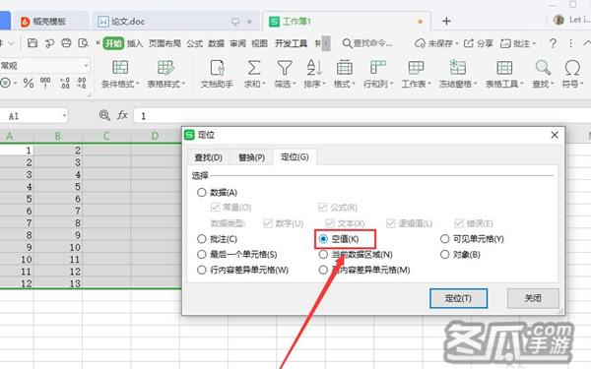Click the 关闭 button in dialog
This screenshot has height=369, width=591.
533,298
